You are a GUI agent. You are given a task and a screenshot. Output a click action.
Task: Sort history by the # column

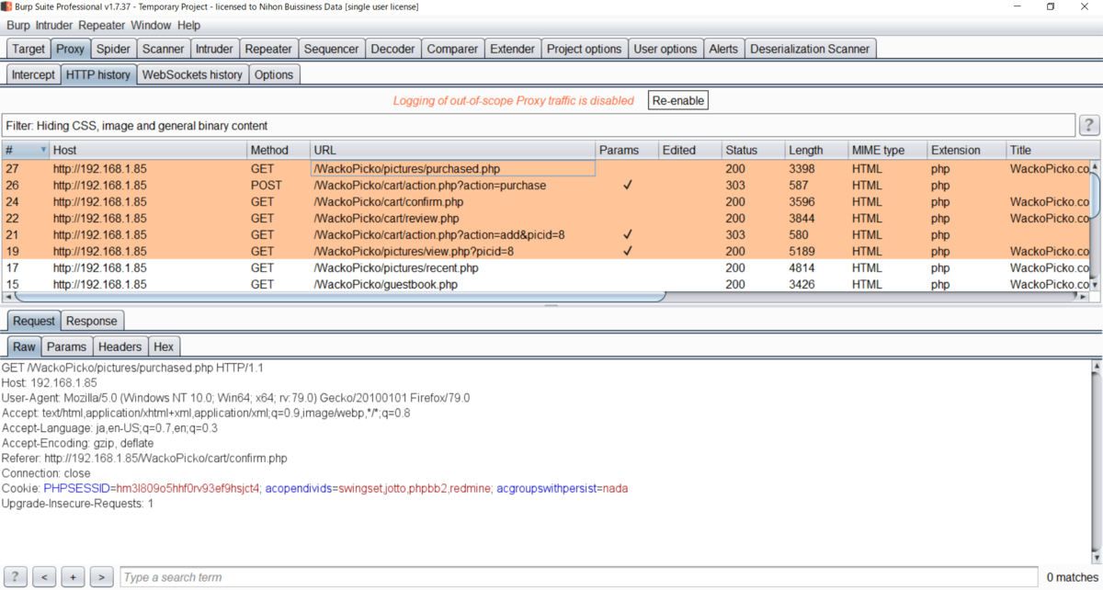[x=26, y=150]
